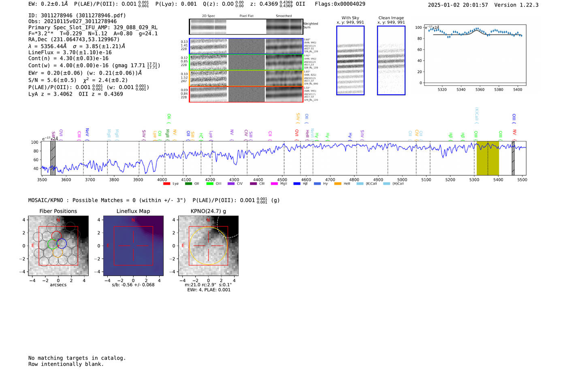Click the s/b: -0.56 +/- 0.068 caption
The width and height of the screenshot is (567, 386).
pos(133,285)
